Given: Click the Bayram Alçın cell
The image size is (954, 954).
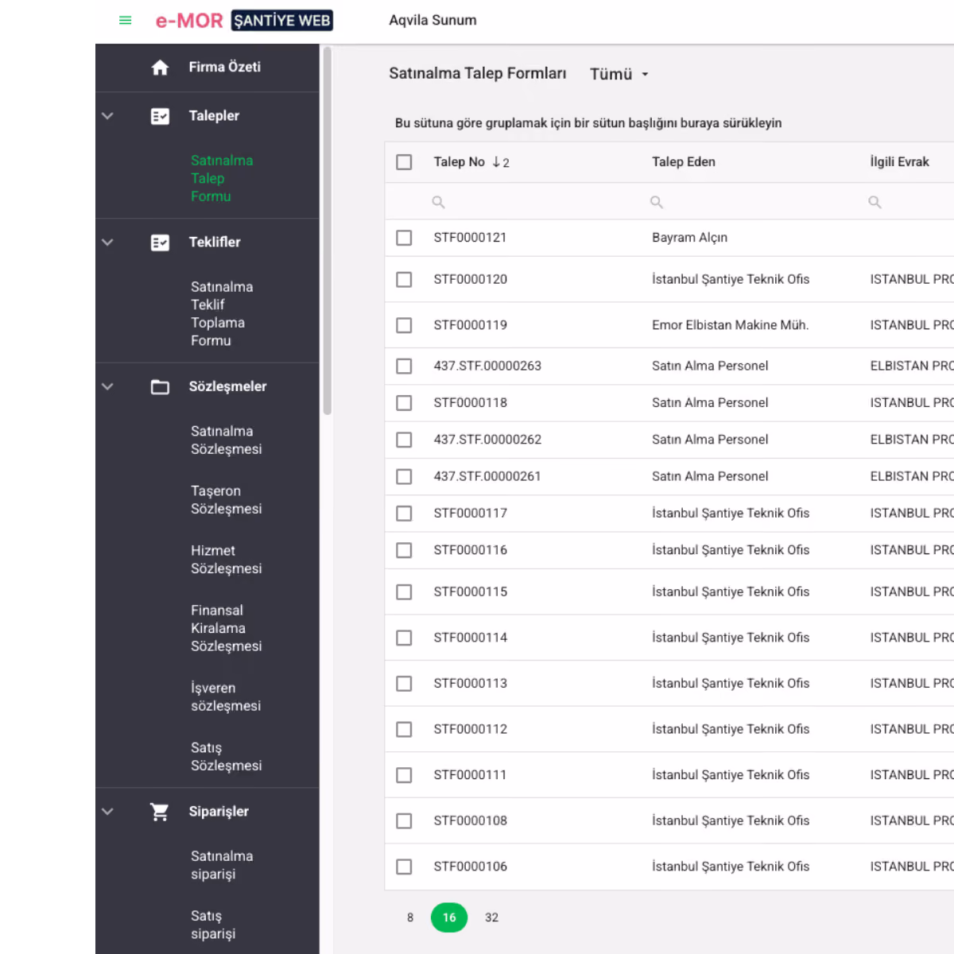Looking at the screenshot, I should tap(689, 238).
